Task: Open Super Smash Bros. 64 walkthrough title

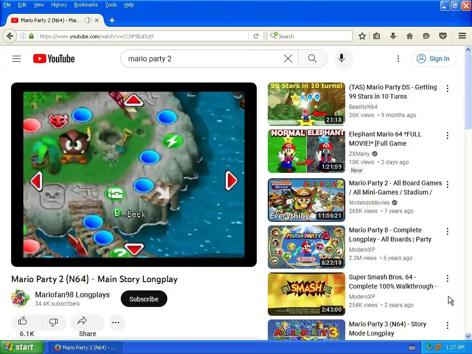Action: [x=393, y=282]
